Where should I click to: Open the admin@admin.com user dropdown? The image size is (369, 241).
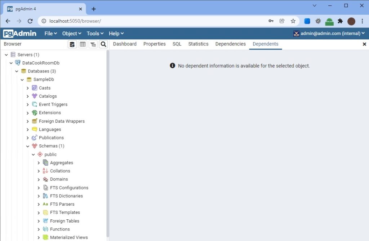329,34
